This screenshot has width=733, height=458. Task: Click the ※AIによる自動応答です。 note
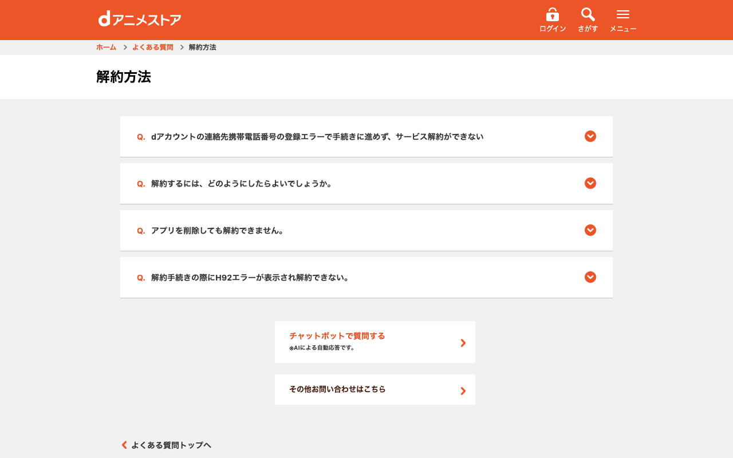[x=322, y=348]
